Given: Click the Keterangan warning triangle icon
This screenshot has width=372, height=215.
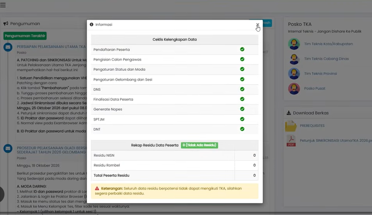Looking at the screenshot, I should (x=97, y=188).
